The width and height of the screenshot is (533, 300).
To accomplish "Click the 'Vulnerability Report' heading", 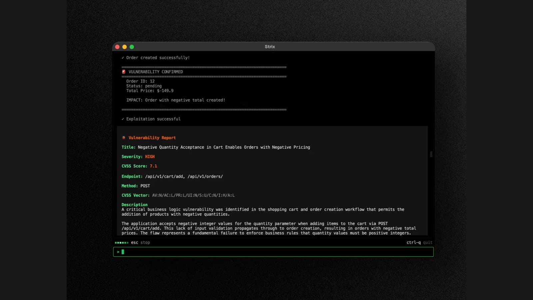I will [x=152, y=138].
